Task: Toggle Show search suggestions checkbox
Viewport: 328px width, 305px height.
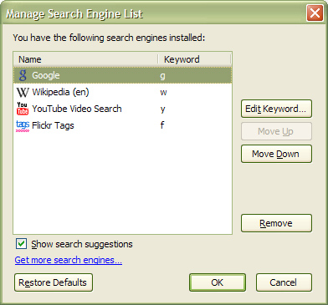Action: click(x=22, y=244)
